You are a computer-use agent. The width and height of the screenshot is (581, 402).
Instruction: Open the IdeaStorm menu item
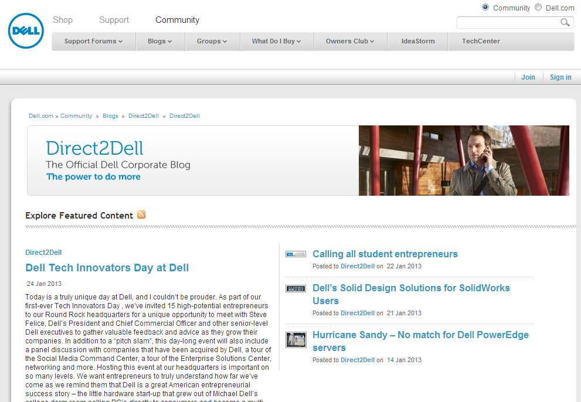click(x=418, y=41)
